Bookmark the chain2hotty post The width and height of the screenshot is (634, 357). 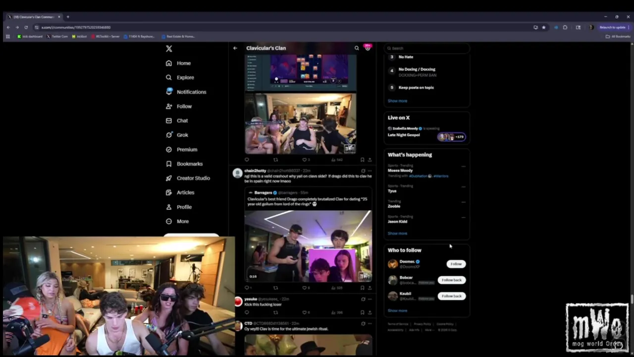(362, 288)
